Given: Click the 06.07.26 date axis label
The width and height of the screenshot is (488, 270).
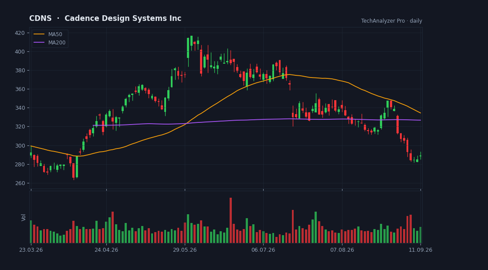Looking at the screenshot, I should coord(263,250).
